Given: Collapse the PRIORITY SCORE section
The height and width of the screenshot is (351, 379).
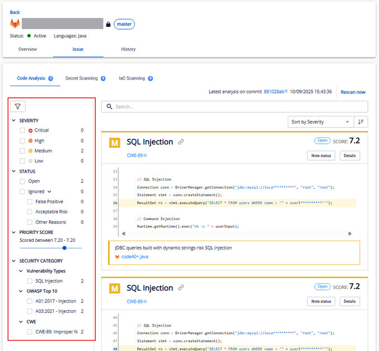Looking at the screenshot, I should tap(14, 232).
